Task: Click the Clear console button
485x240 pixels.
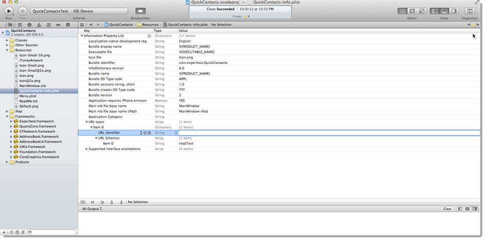Action: coord(447,209)
